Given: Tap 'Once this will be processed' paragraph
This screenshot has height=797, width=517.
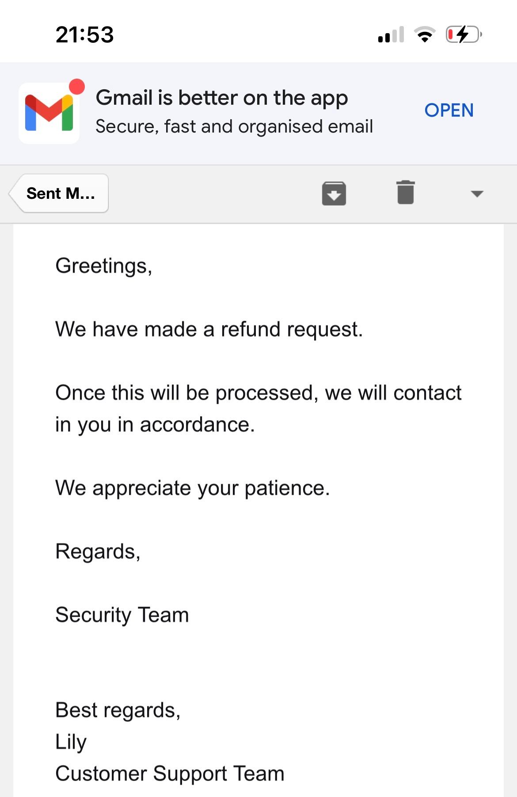Looking at the screenshot, I should tap(258, 409).
